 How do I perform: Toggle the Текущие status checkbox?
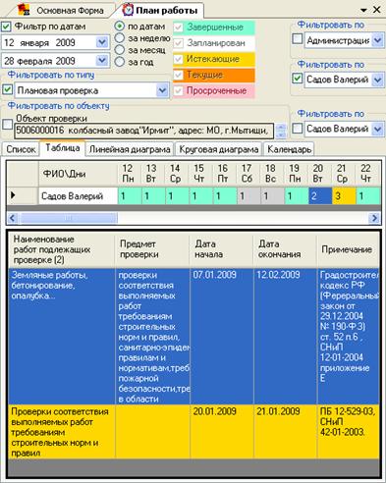tap(178, 75)
